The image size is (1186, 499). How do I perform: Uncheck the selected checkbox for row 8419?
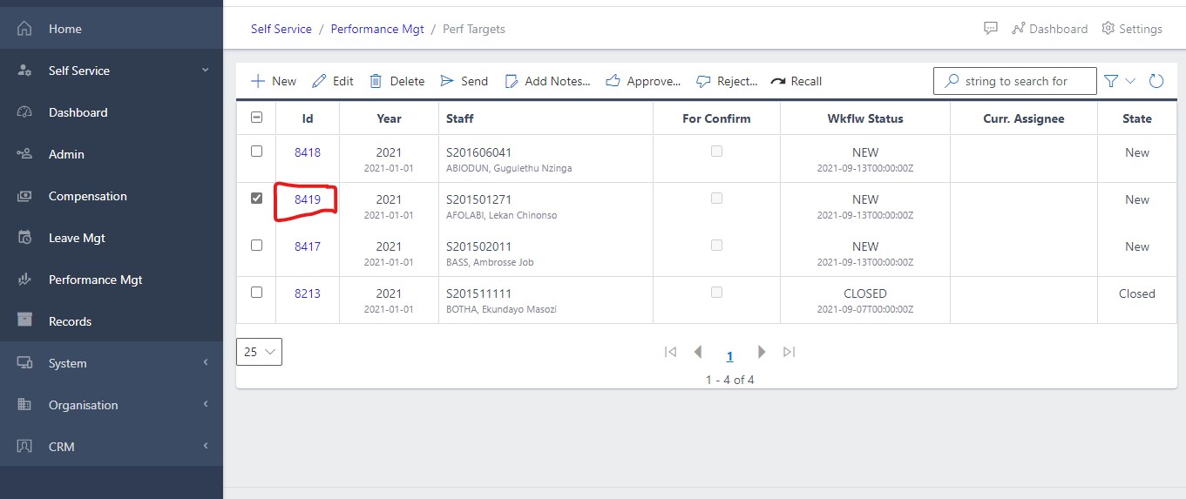point(256,199)
